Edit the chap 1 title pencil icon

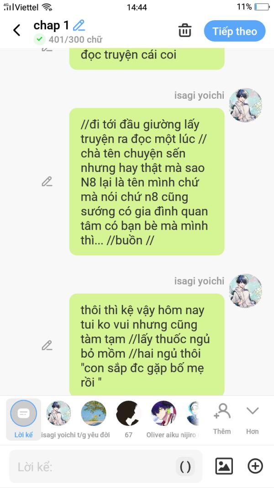(x=79, y=26)
